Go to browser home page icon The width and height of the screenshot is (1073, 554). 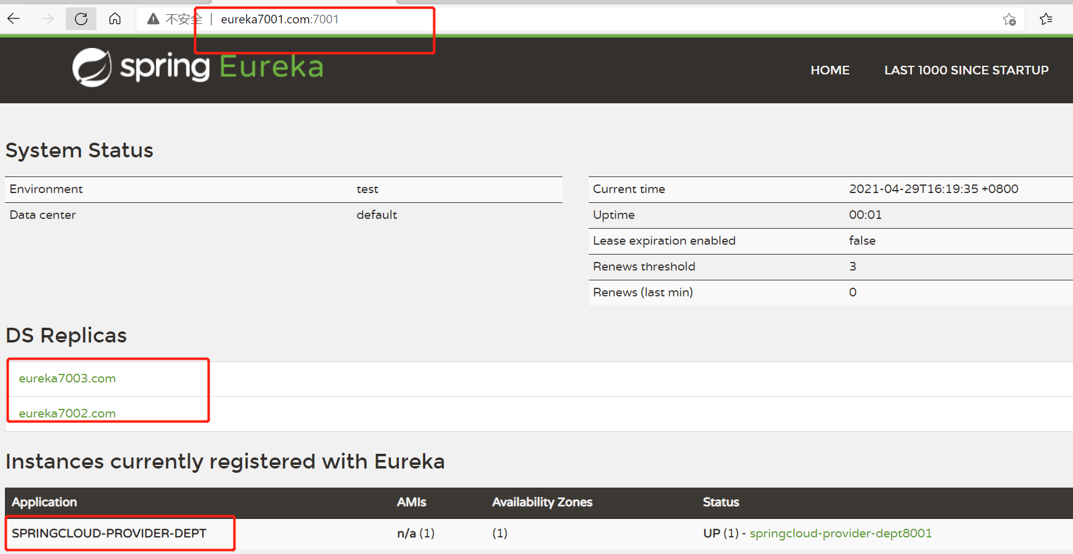115,19
